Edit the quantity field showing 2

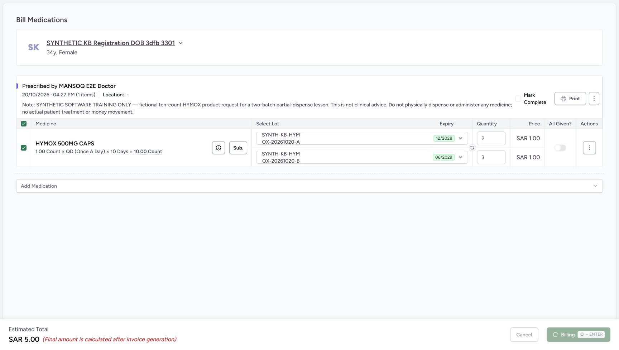491,138
